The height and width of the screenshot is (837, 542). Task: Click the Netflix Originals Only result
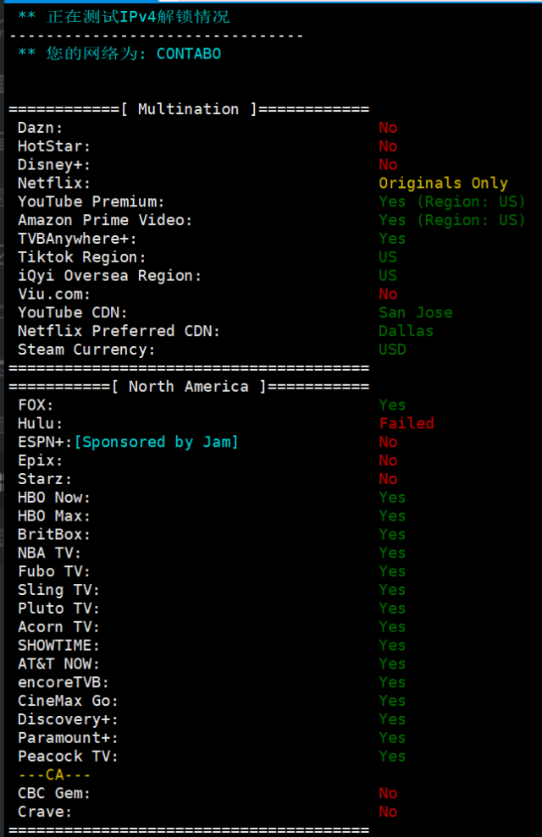click(x=443, y=183)
